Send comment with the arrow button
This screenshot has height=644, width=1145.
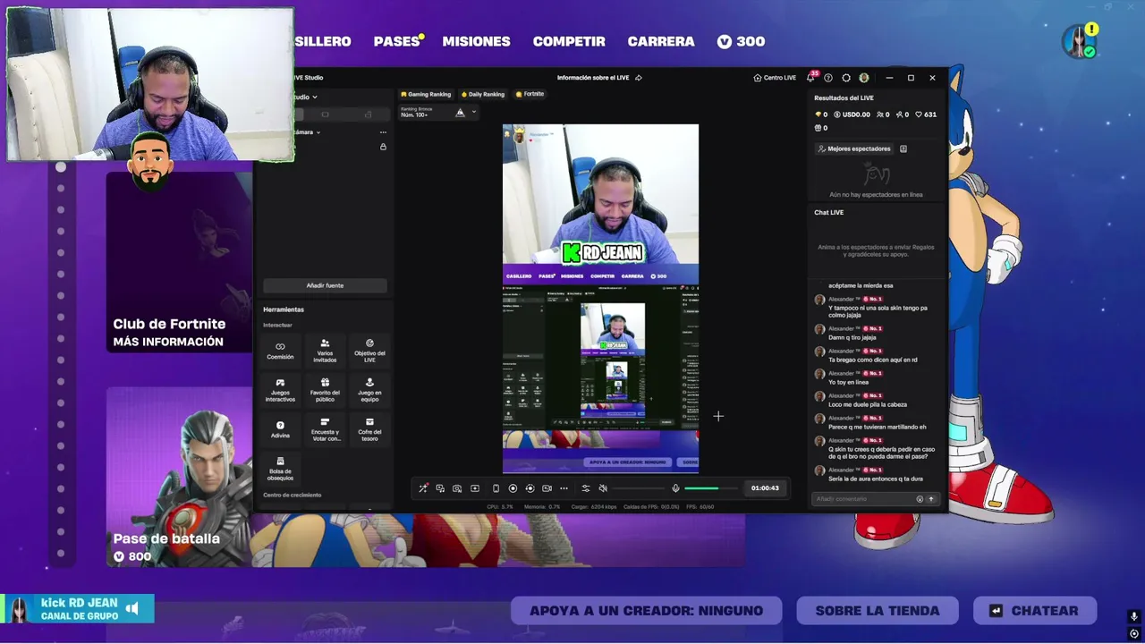pos(931,499)
